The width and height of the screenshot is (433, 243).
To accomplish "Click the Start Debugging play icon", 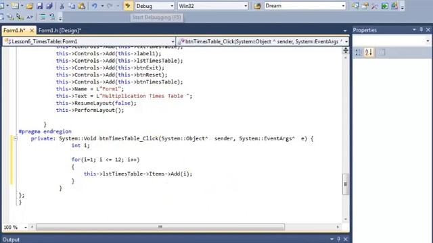I will coord(128,6).
